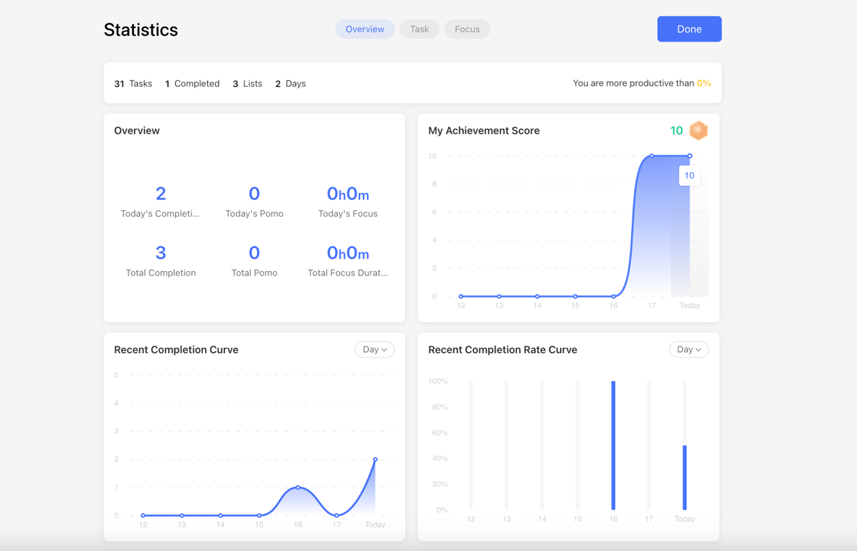This screenshot has height=551, width=857.
Task: Click the 1 Completed summary stat
Action: click(192, 83)
